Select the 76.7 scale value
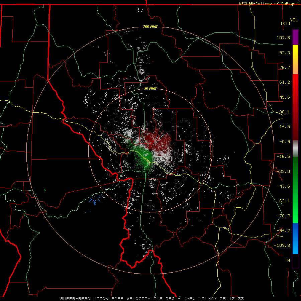Viewport: 301px width, 301px height. click(x=285, y=67)
